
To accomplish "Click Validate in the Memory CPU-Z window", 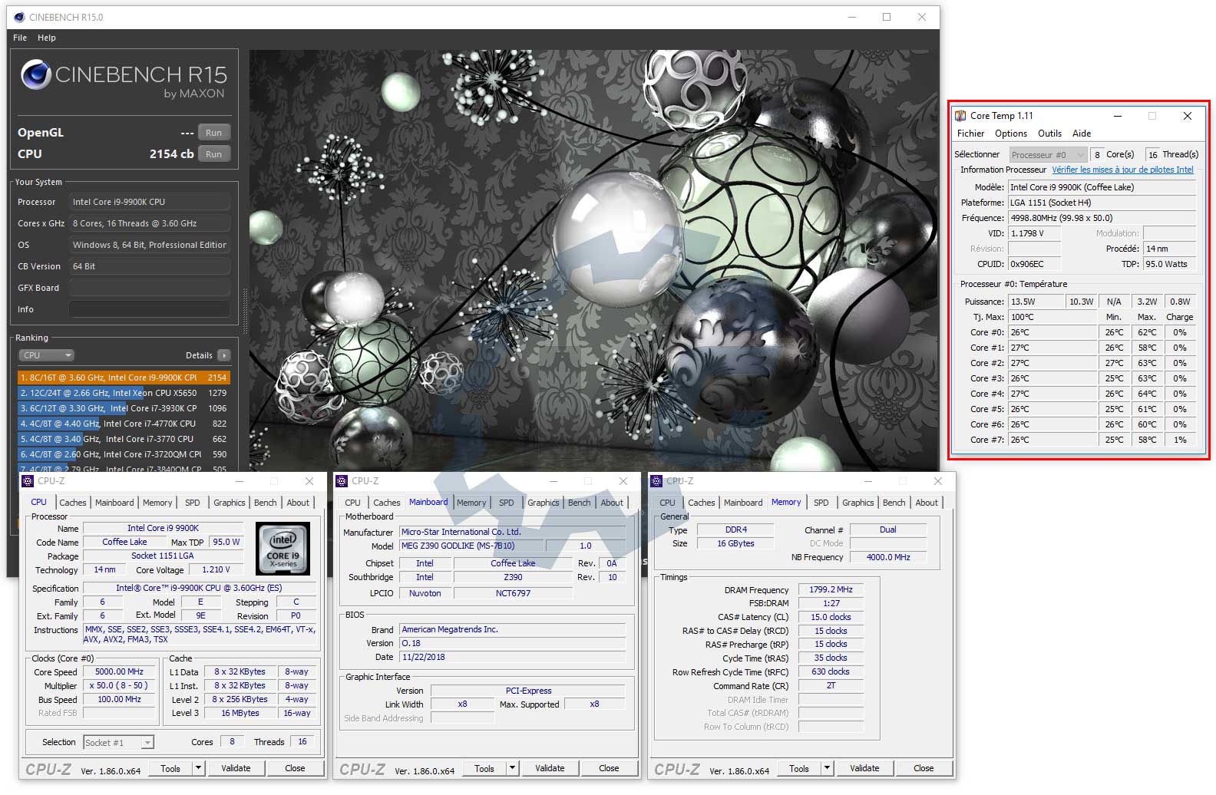I will point(864,768).
